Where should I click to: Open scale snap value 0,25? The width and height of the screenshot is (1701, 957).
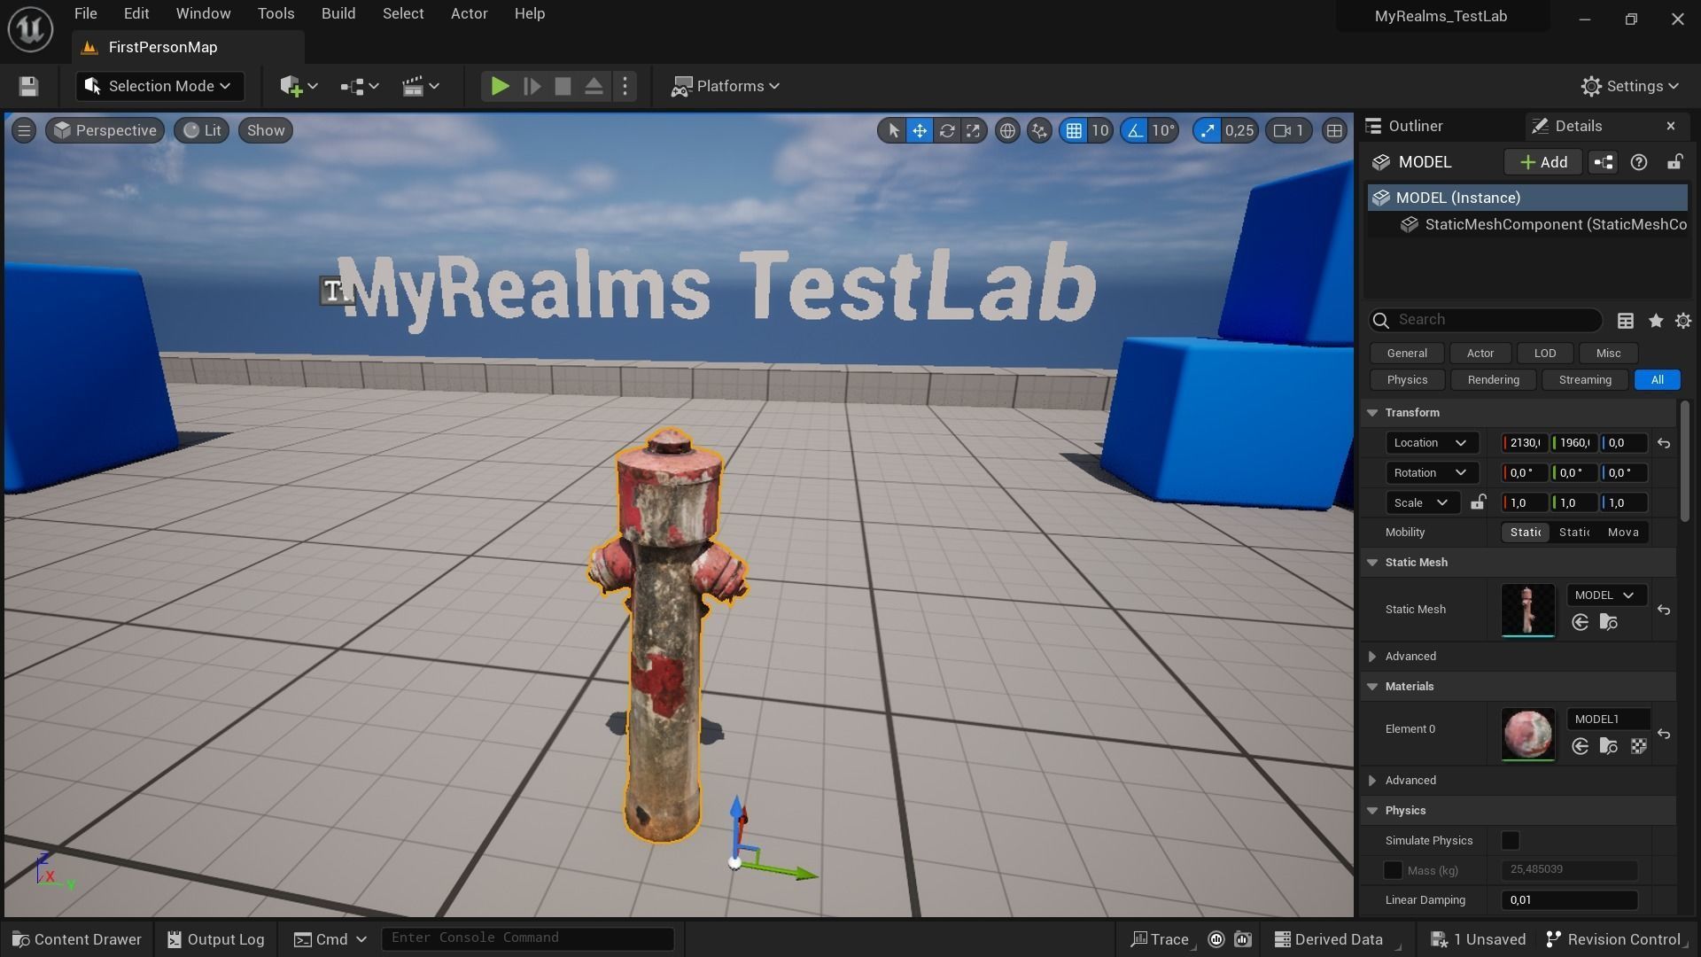(1239, 130)
